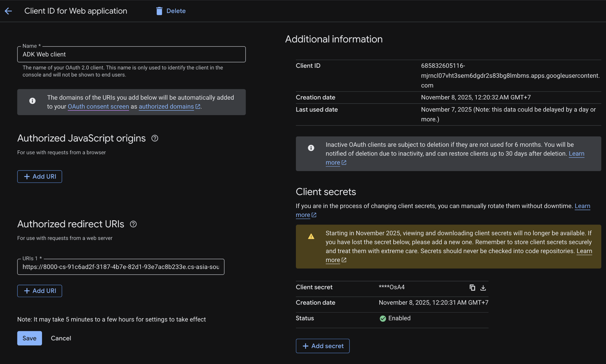Click the Add secret button
The height and width of the screenshot is (364, 606).
tap(323, 346)
